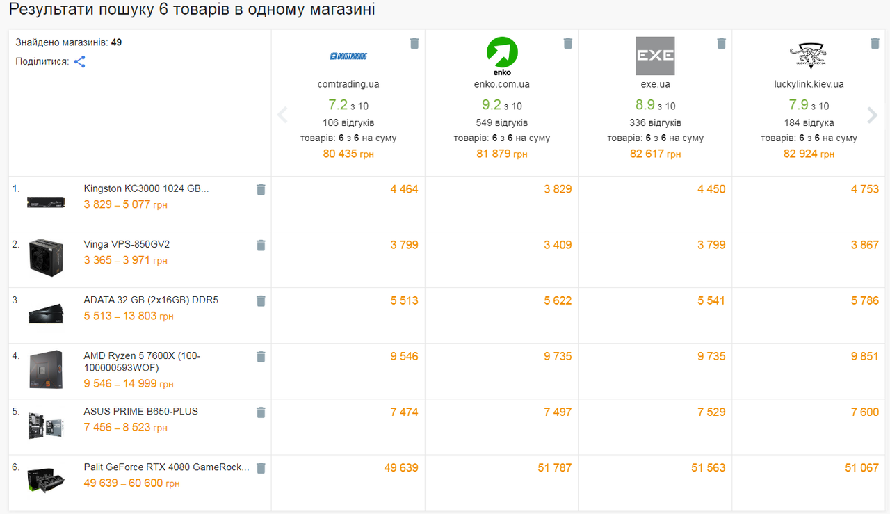The height and width of the screenshot is (514, 890).
Task: Open luckylink.kiev.ua store link
Action: pyautogui.click(x=809, y=84)
